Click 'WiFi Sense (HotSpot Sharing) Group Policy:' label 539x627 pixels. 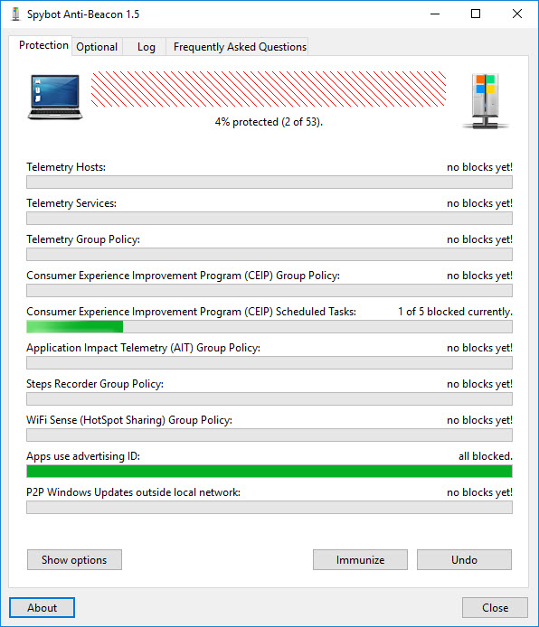click(x=129, y=420)
